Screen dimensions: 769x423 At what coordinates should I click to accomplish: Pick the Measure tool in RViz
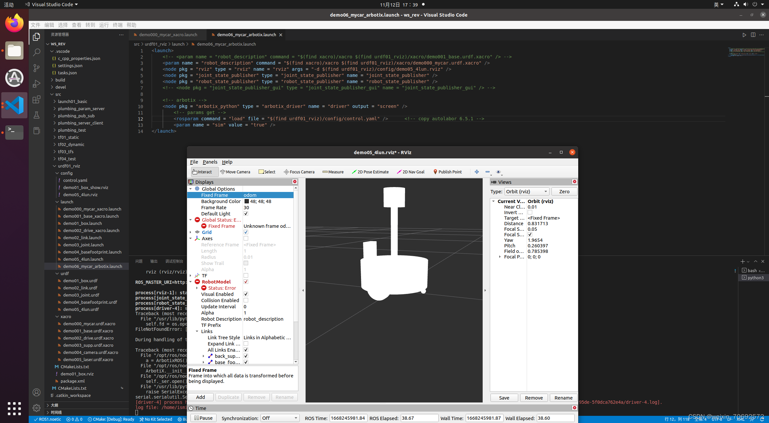(x=333, y=172)
